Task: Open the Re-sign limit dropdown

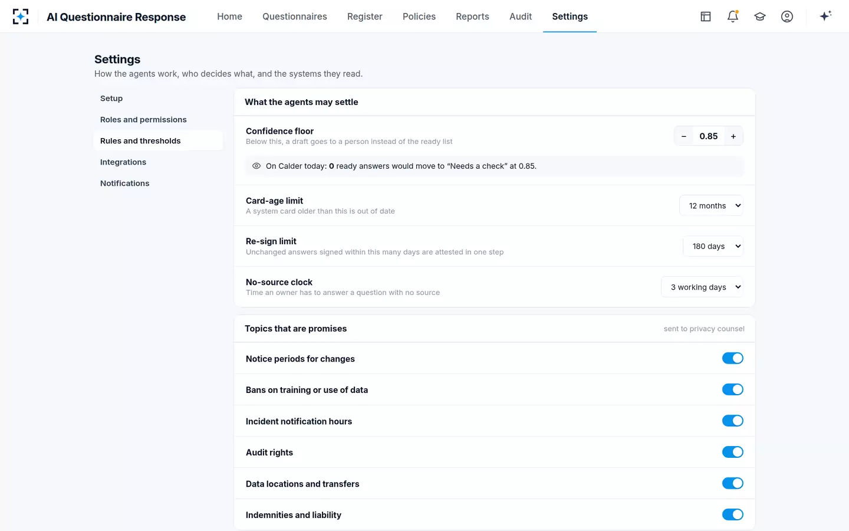Action: click(x=713, y=247)
